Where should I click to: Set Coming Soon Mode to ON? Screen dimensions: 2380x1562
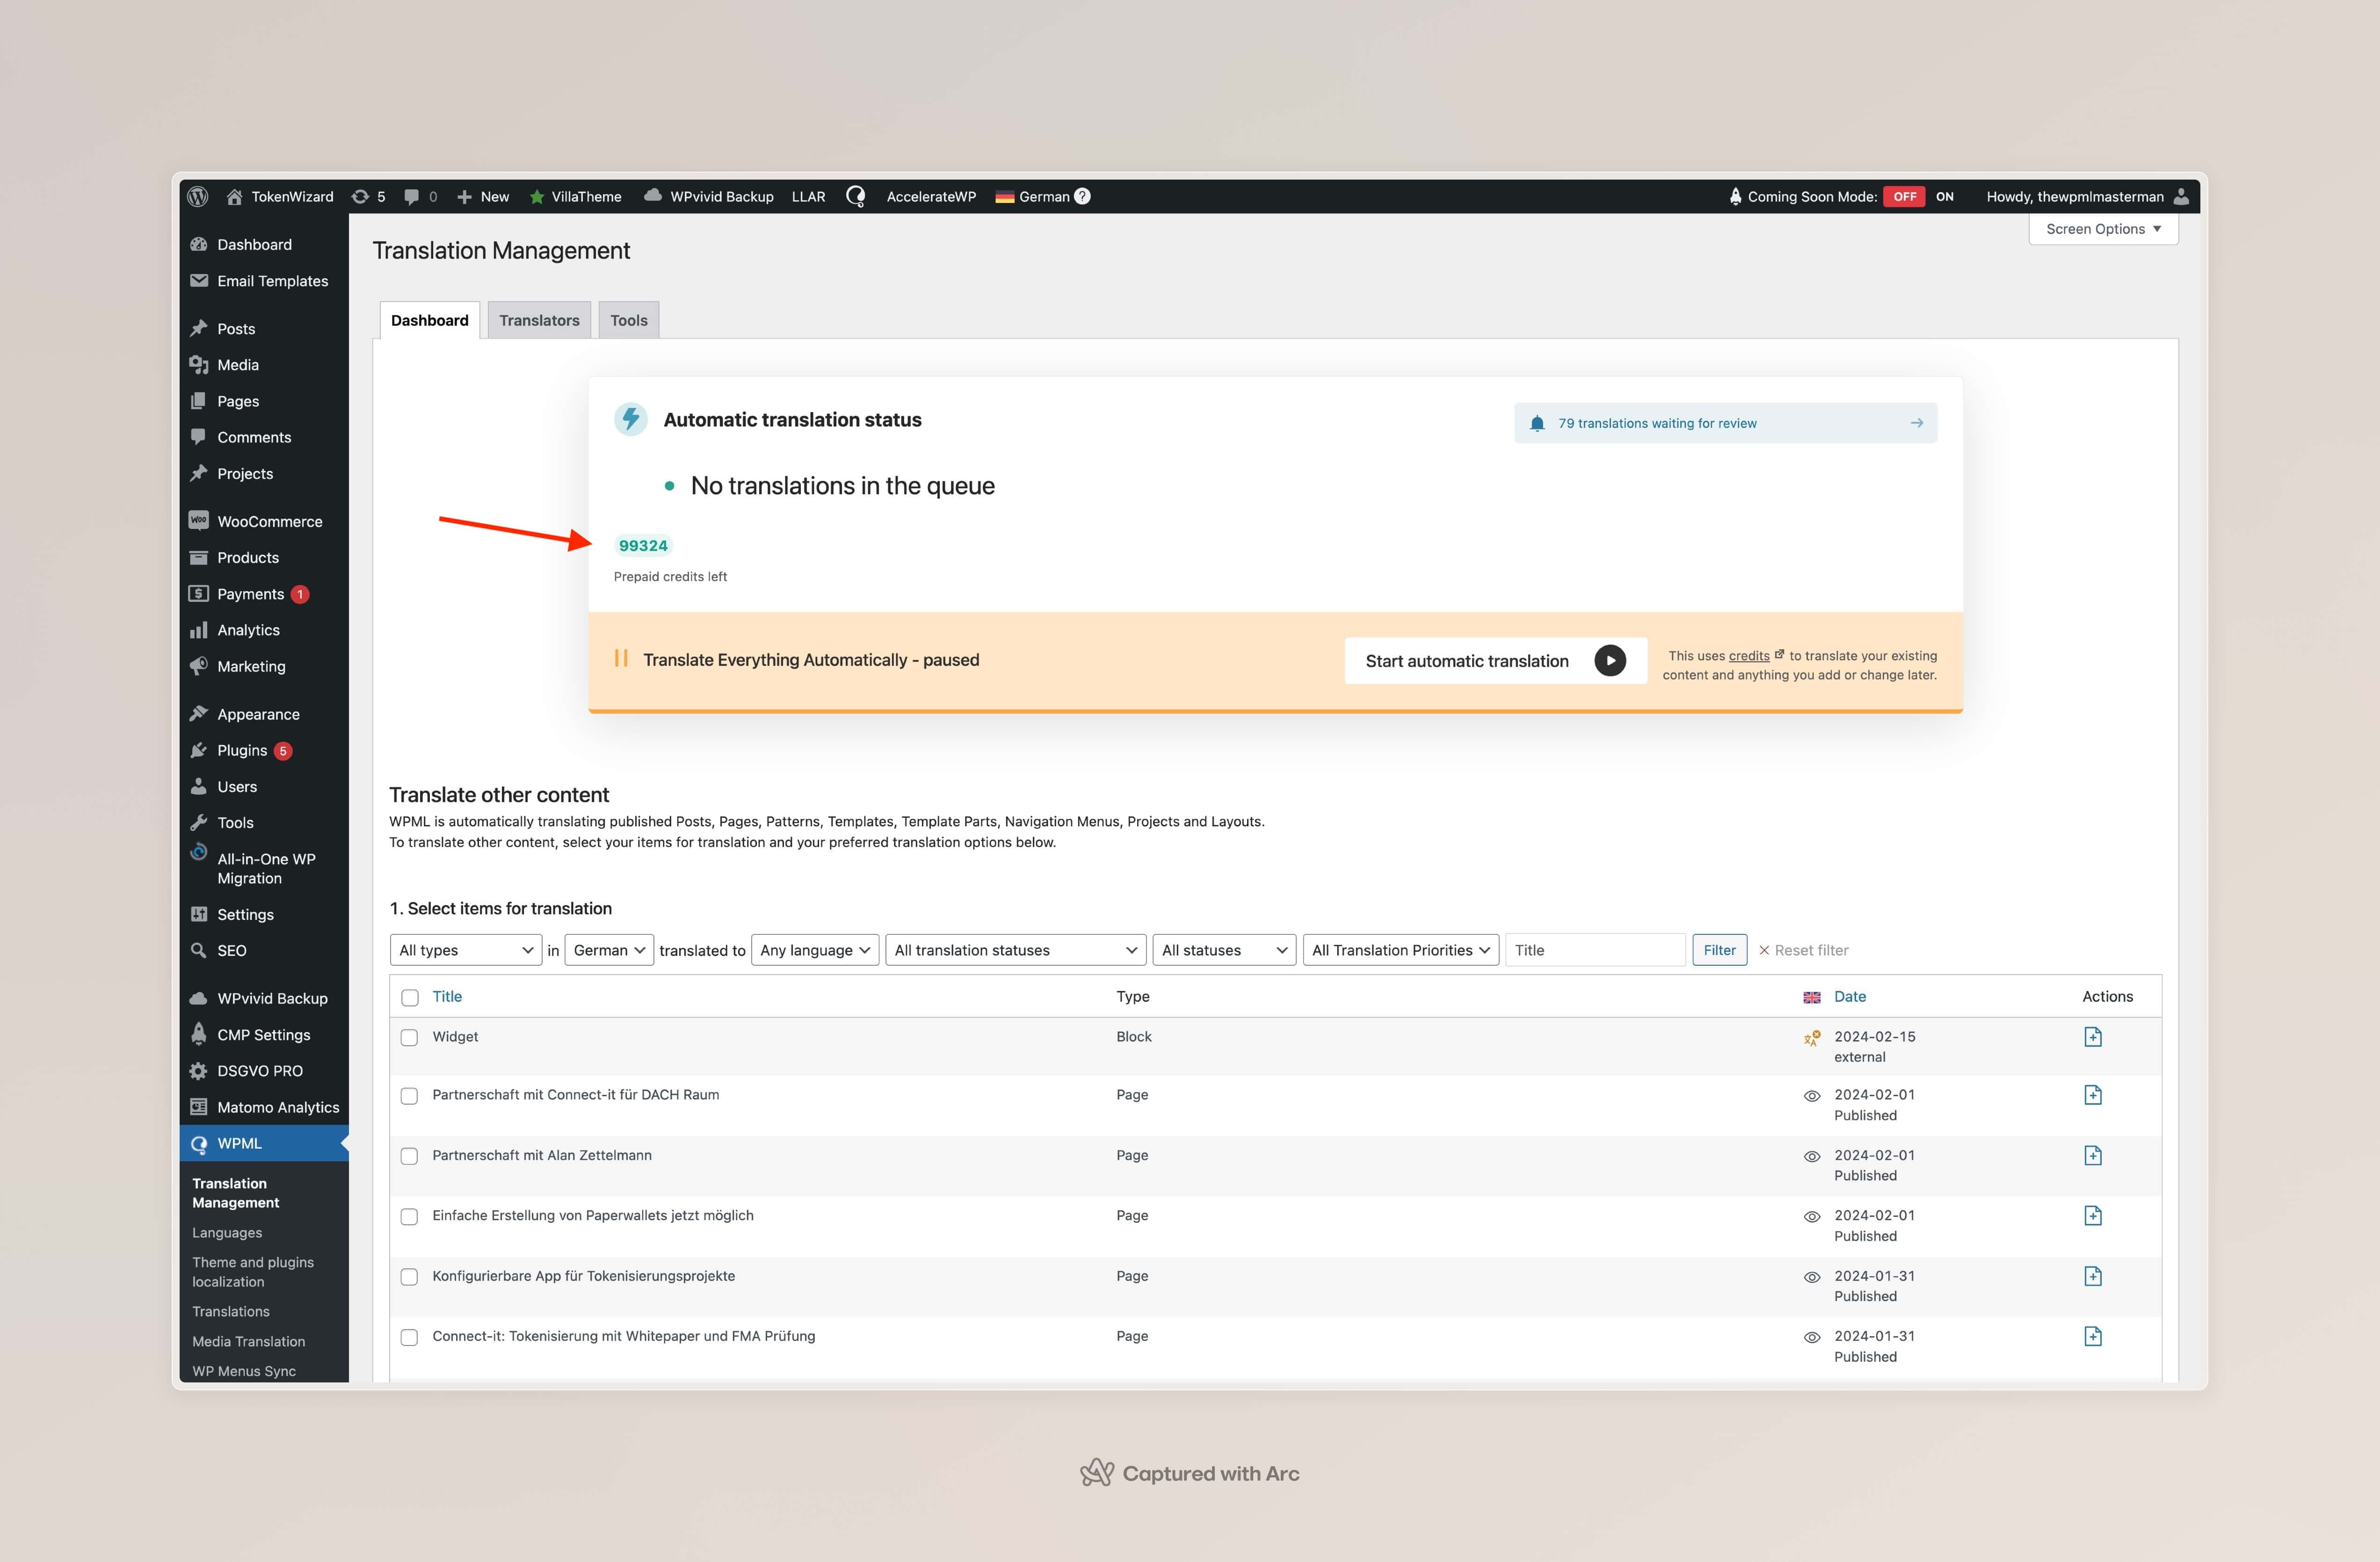click(x=1944, y=196)
